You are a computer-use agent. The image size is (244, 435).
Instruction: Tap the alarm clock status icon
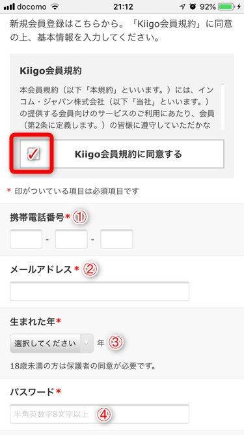pos(193,7)
